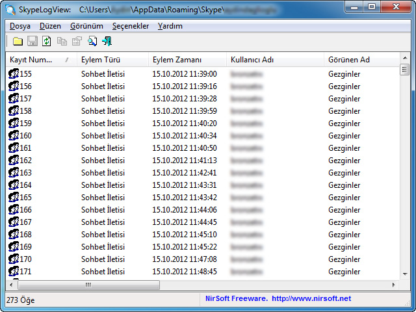Screen dimensions: 416x312
Task: Click timestamp 15.10.2012 11:48:45
Action: click(185, 272)
